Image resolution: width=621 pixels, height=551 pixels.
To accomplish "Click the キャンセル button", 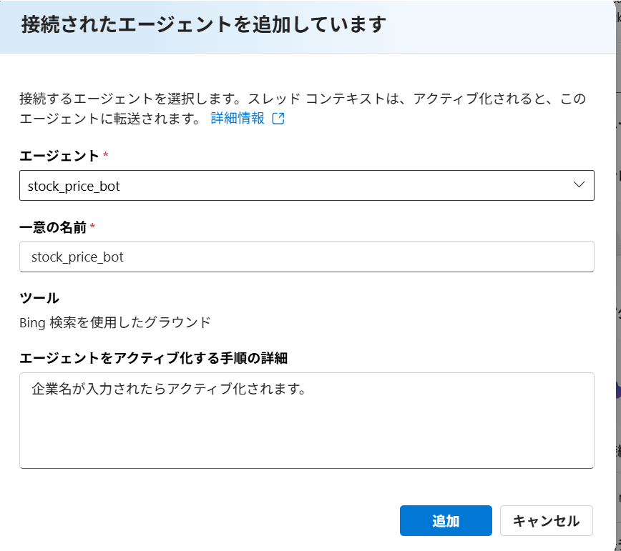I will pos(546,520).
